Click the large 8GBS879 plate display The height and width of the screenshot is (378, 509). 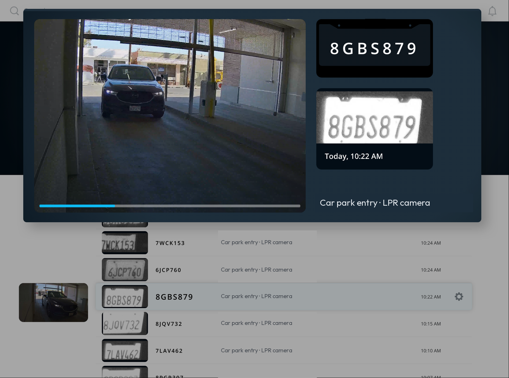374,48
